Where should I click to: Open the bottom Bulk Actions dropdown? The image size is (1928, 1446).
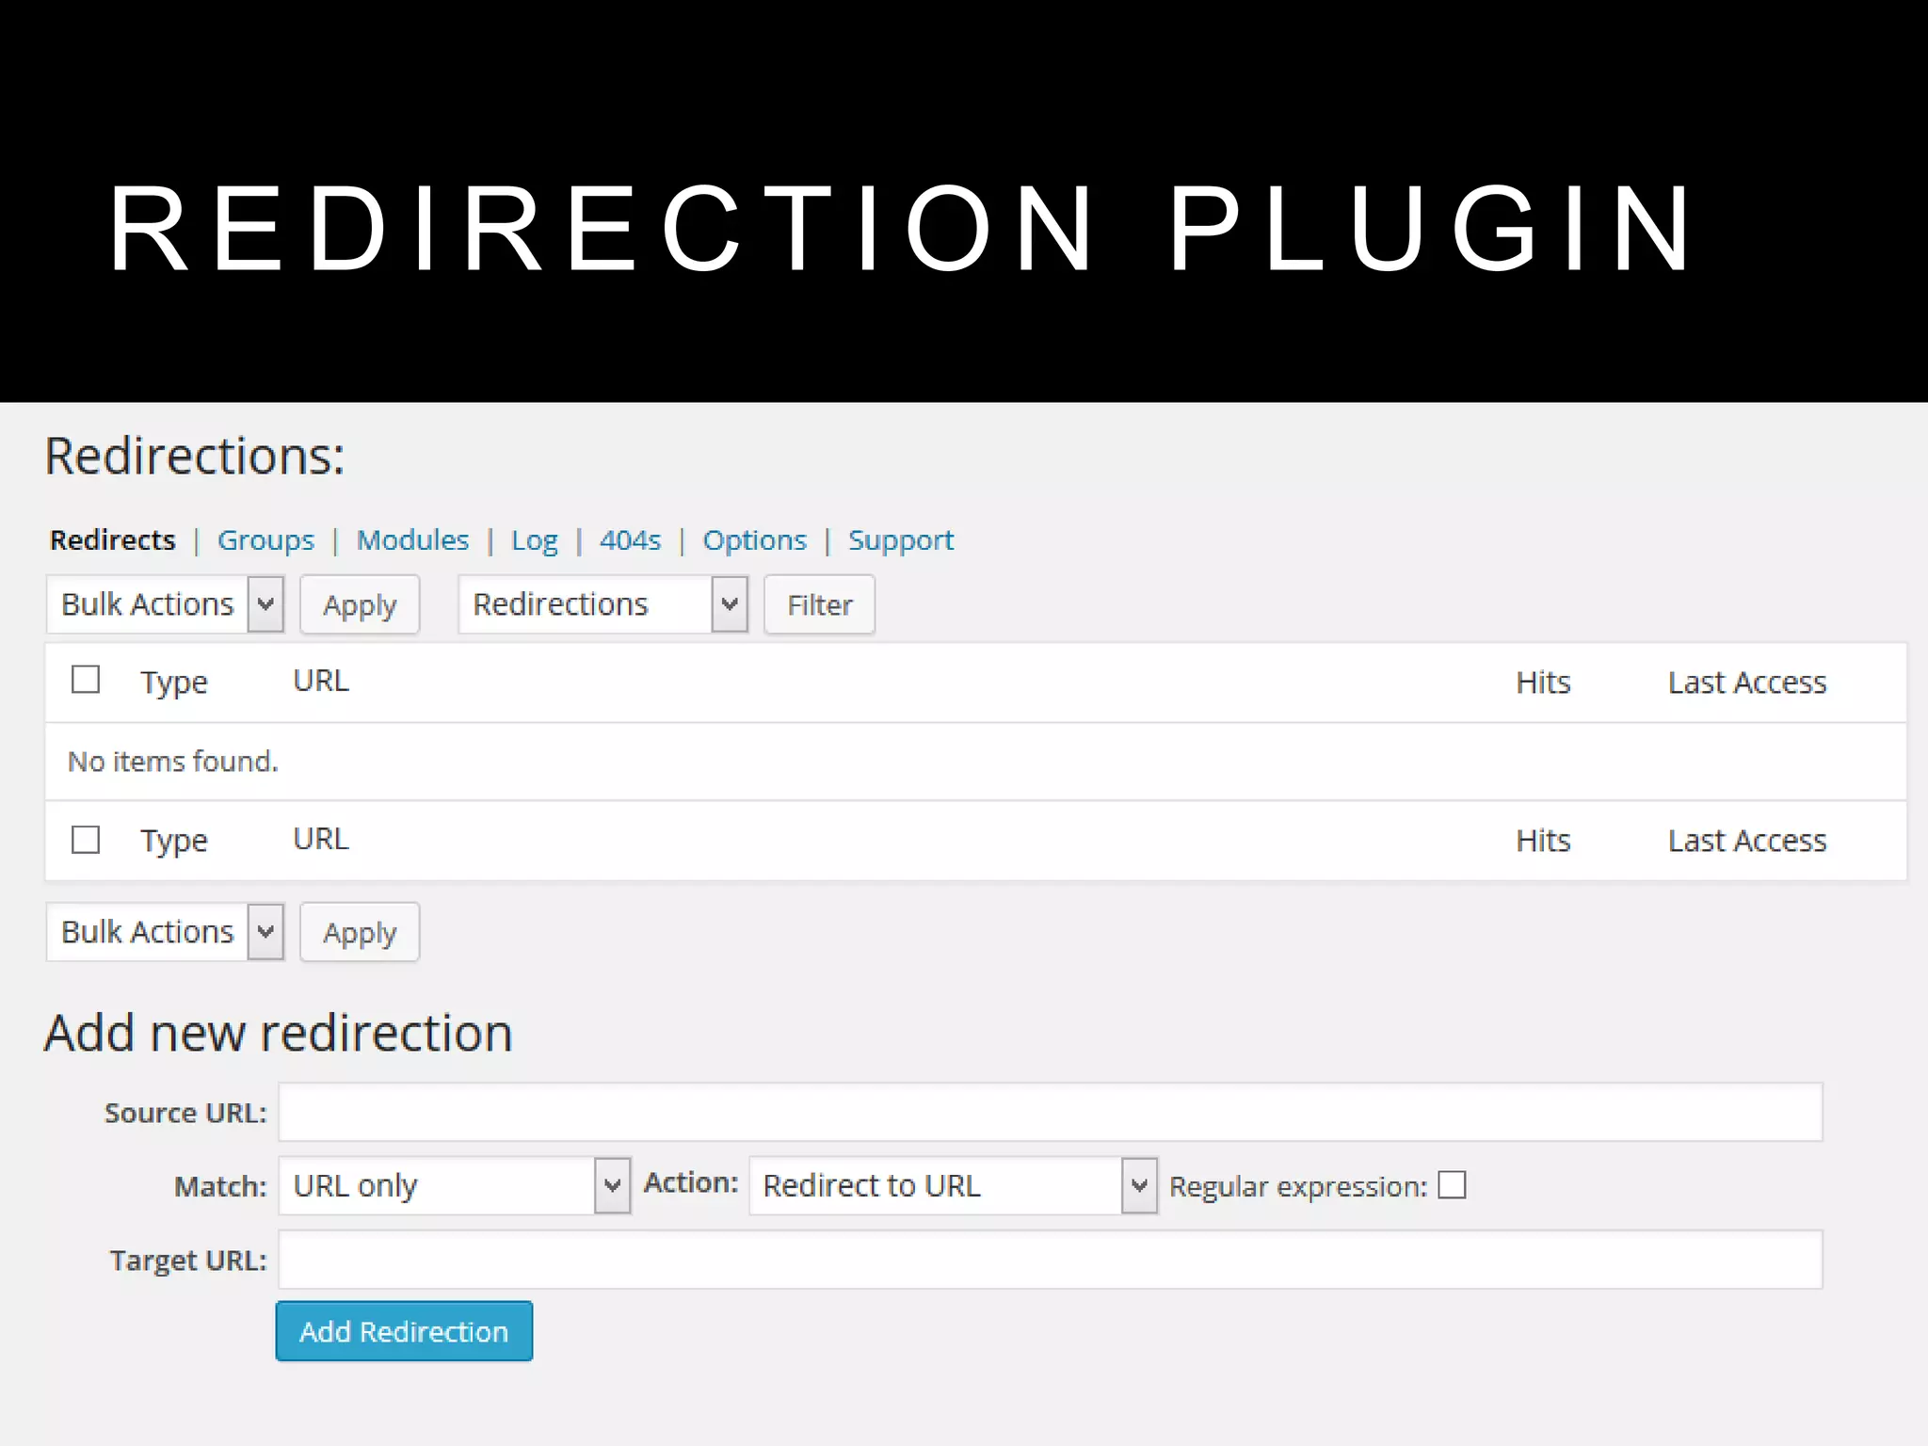pos(165,932)
